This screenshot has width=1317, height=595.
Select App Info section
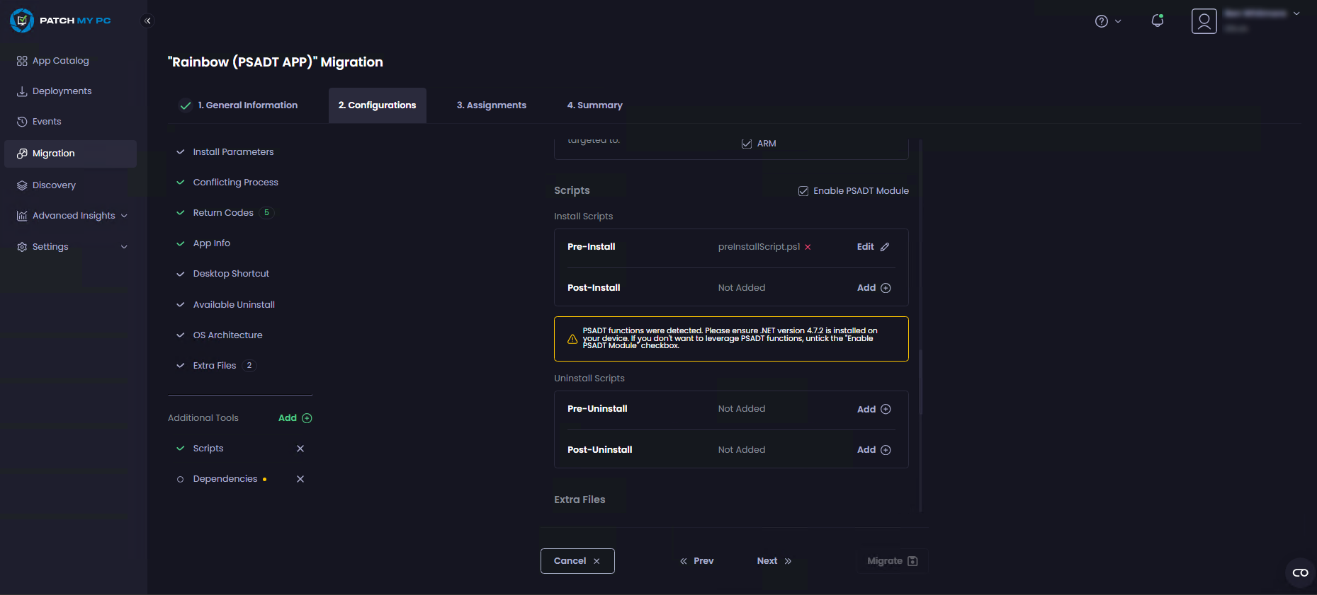tap(211, 243)
